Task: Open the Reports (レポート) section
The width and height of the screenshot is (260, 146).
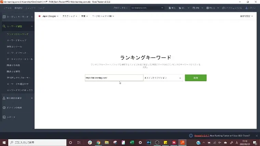Action: [11, 117]
